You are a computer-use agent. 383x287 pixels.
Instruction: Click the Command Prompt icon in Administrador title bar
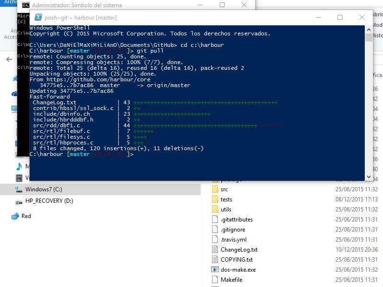(x=25, y=5)
